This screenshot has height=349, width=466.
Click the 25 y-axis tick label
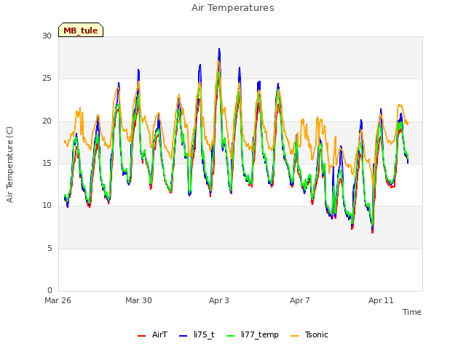[47, 79]
